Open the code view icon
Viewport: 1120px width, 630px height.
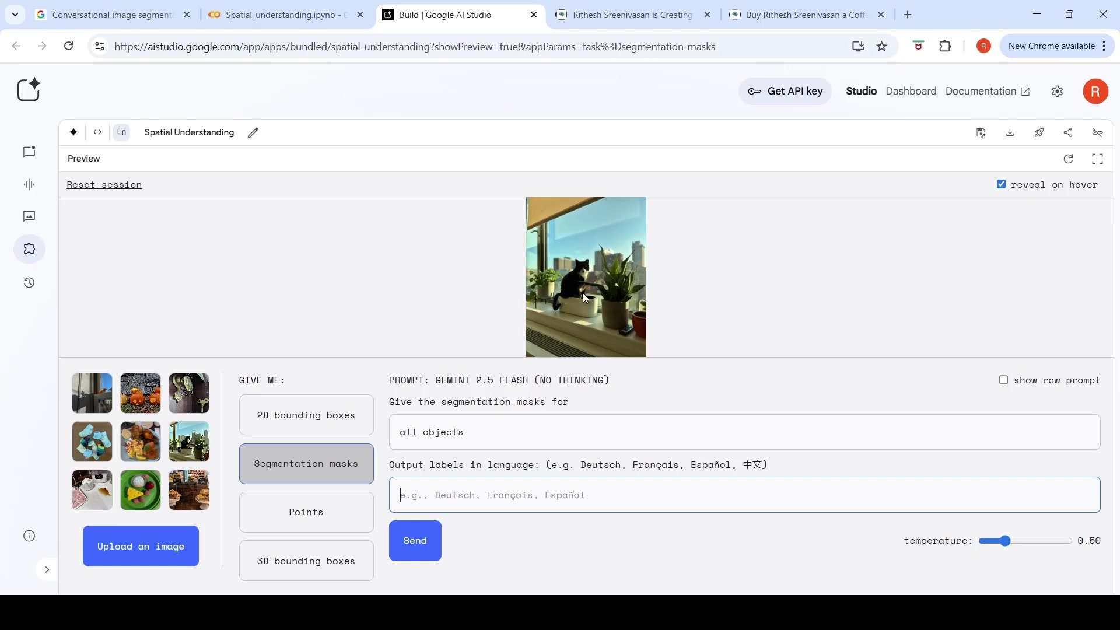[x=97, y=132]
